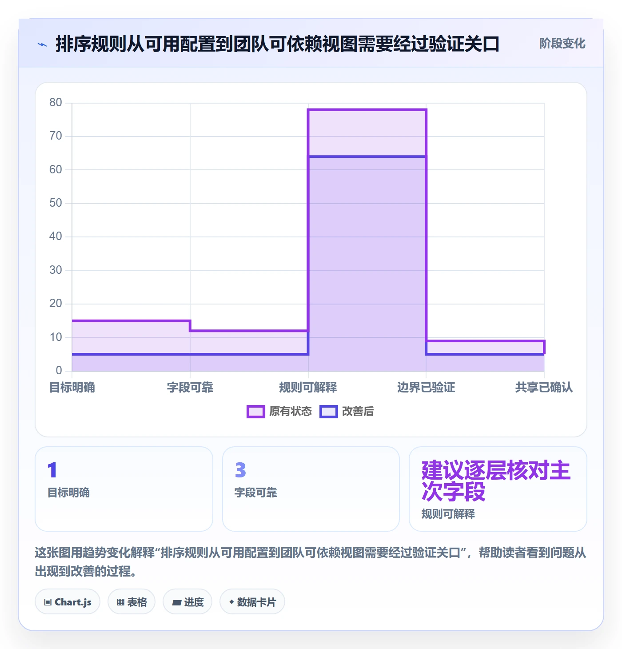Click the 改善后 legend label
Viewport: 622px width, 649px height.
point(358,412)
